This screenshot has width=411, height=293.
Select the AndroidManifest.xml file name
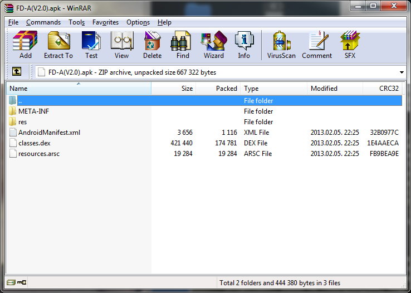coord(49,133)
